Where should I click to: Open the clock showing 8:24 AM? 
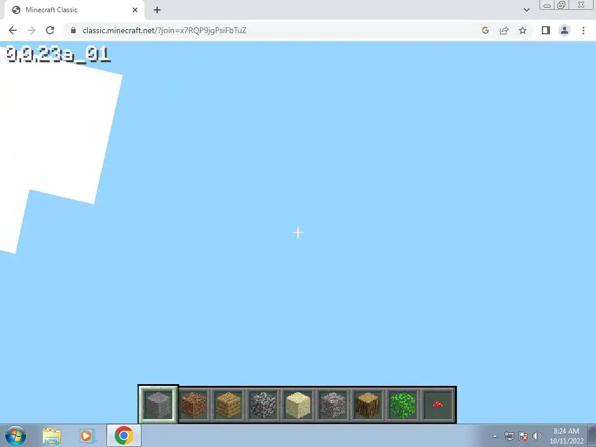pos(566,436)
